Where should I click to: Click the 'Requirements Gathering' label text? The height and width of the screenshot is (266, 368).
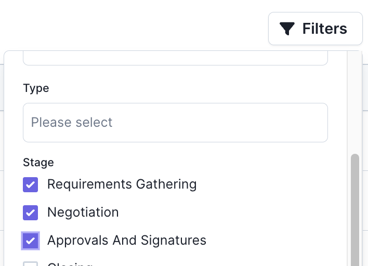point(122,184)
